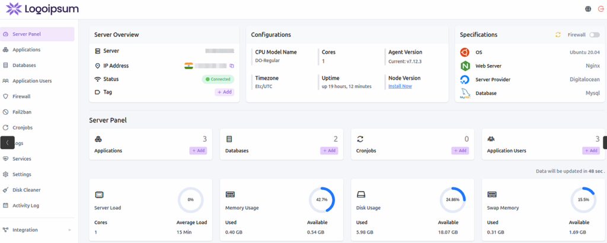Click the Nginx web server icon
Viewport: 607px width, 243px height.
(465, 66)
